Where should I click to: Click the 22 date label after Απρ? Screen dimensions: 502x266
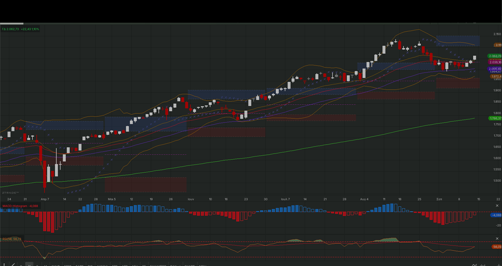click(80, 199)
